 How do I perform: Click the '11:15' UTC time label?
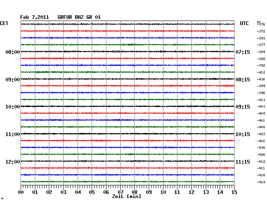pos(243,161)
